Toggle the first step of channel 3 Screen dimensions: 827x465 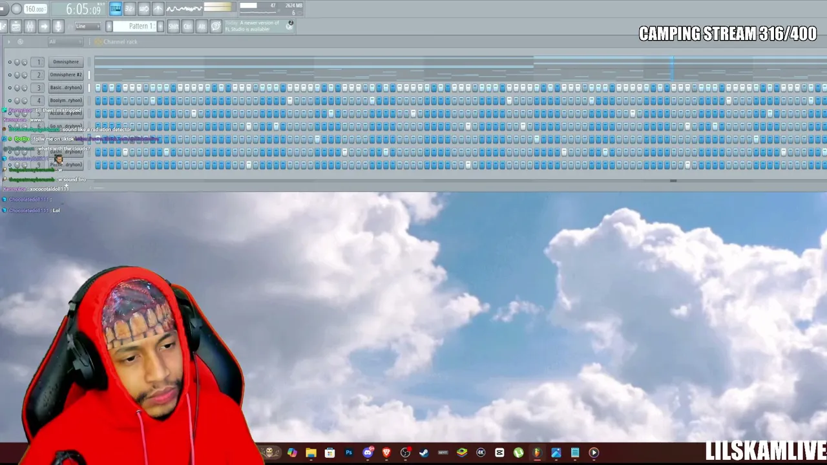tap(98, 88)
